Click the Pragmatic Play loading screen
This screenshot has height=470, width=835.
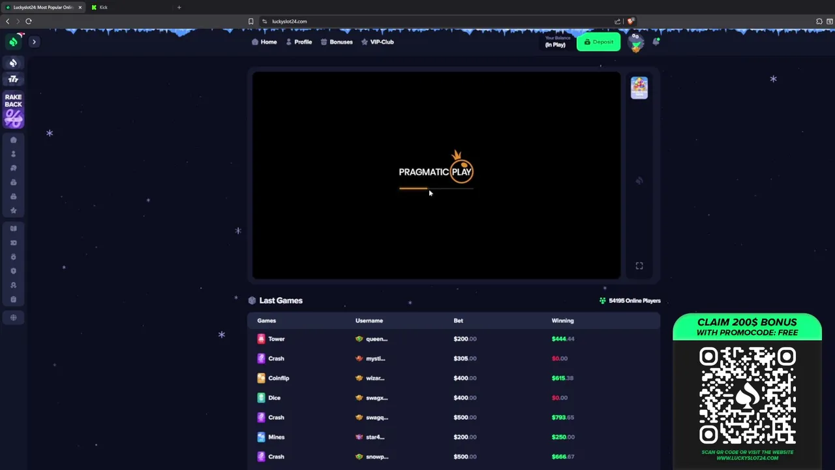pyautogui.click(x=436, y=175)
